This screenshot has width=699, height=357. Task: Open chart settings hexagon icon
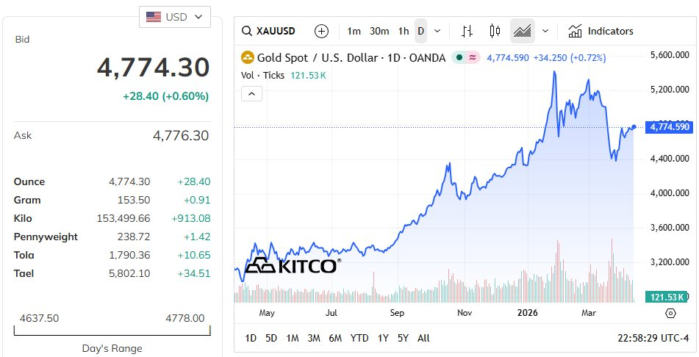click(670, 313)
